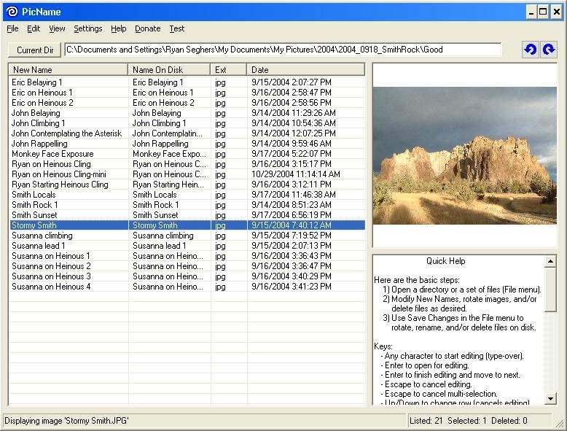The image size is (567, 431).
Task: Select the 'John Rappelling' new name
Action: click(x=39, y=144)
